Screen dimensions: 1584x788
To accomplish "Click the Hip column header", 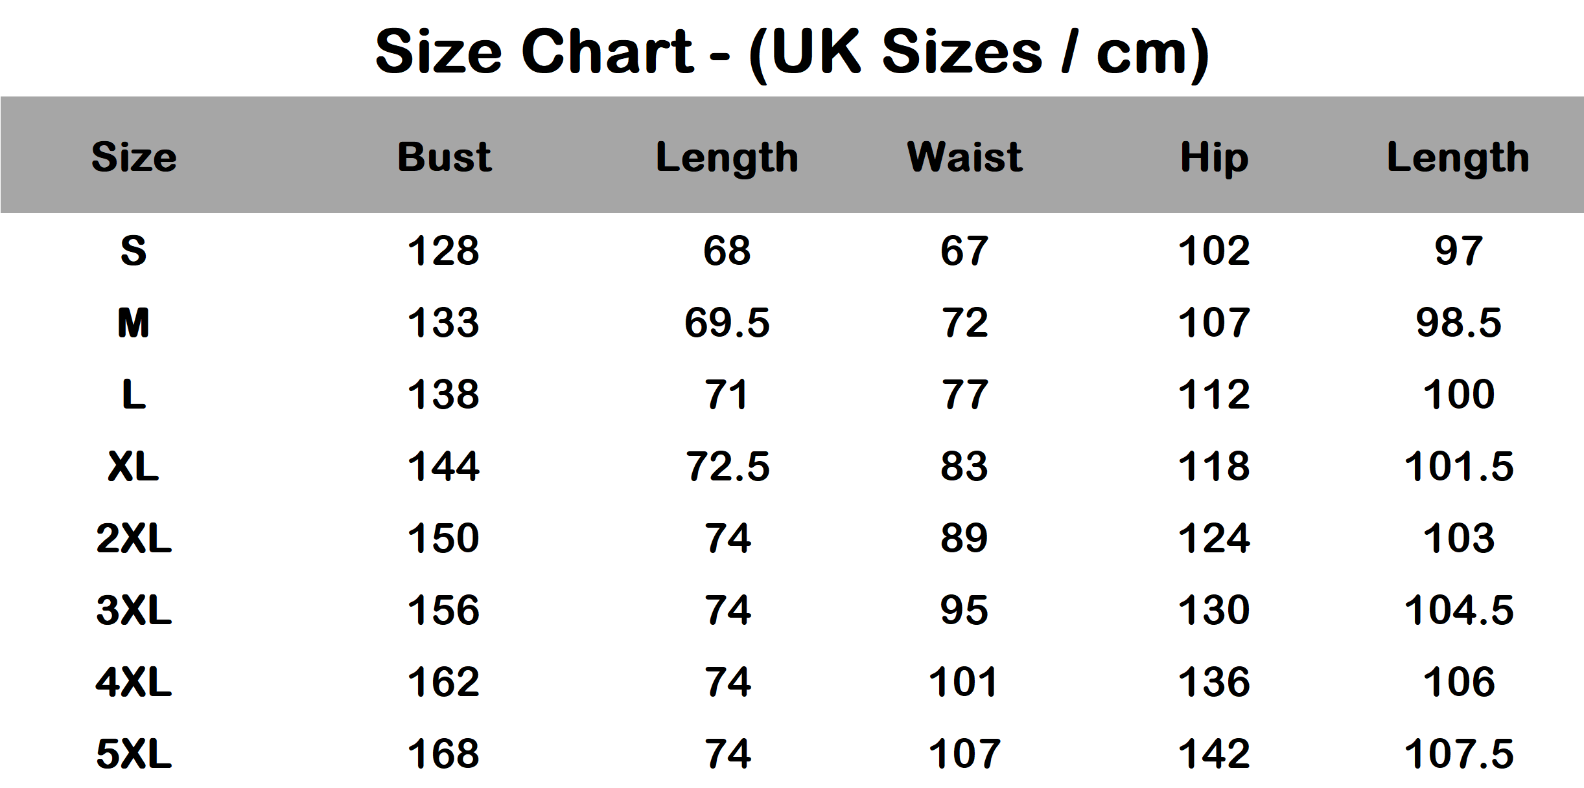I will pyautogui.click(x=1214, y=157).
